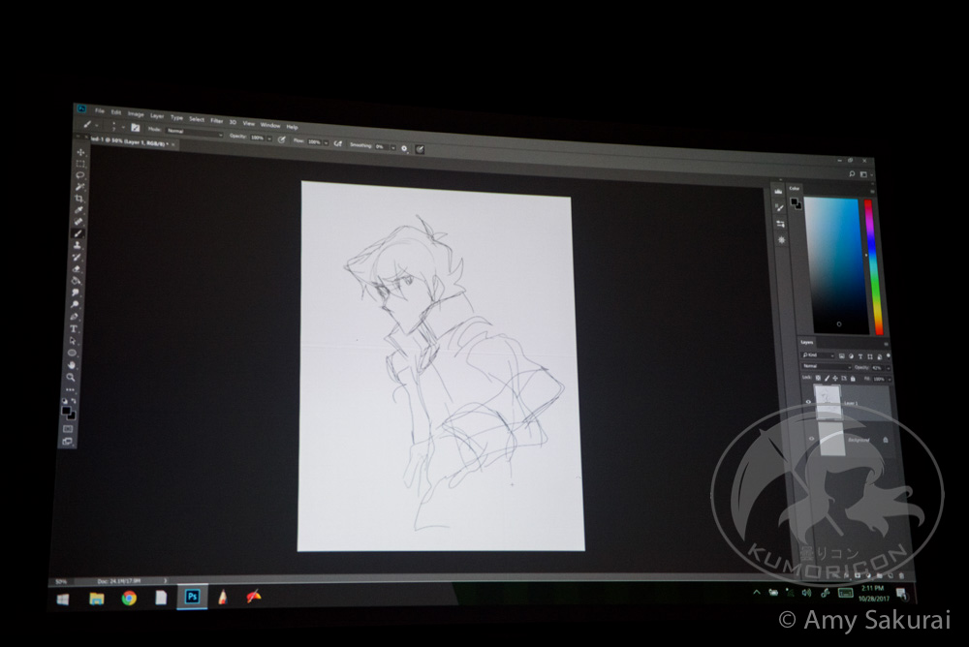Screen dimensions: 969x647
Task: Hide Layer 1 using its eye icon
Action: click(809, 401)
